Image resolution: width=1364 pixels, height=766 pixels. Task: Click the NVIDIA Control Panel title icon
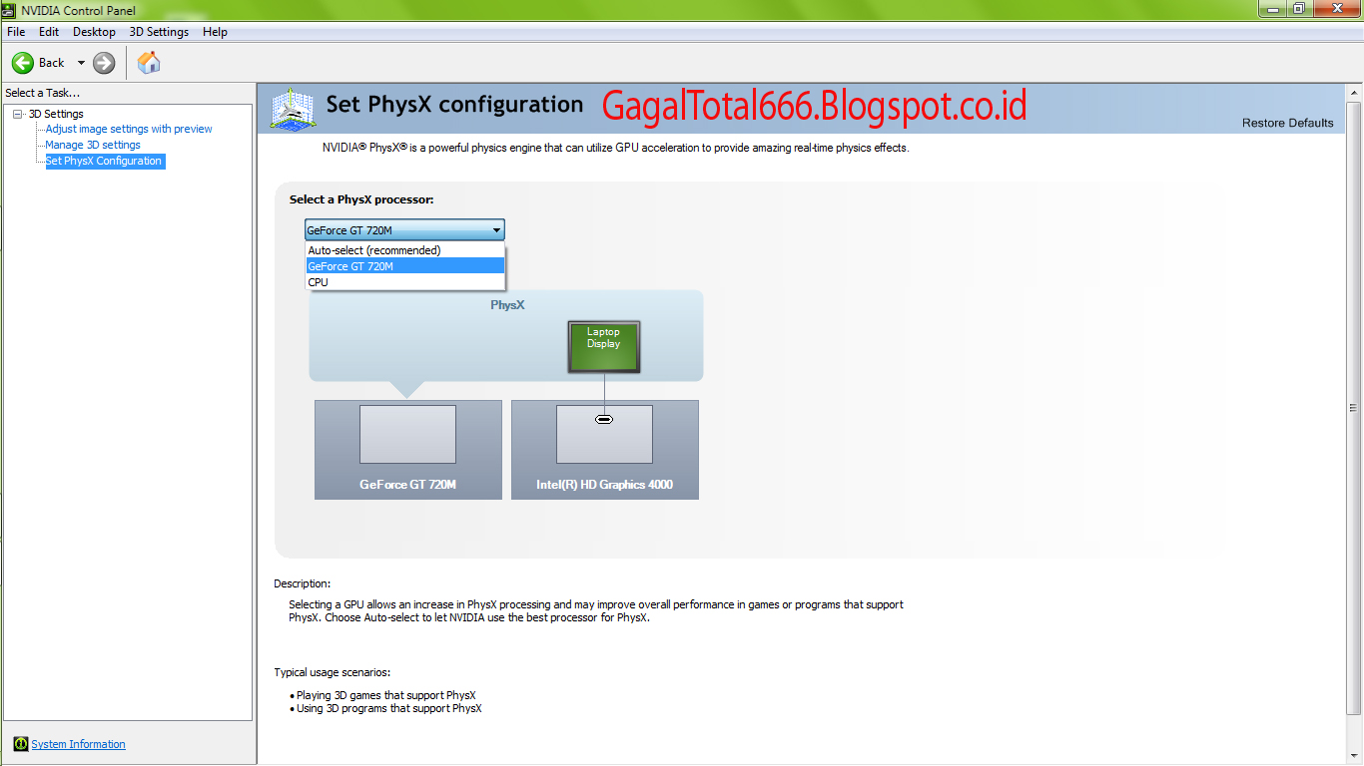click(10, 10)
